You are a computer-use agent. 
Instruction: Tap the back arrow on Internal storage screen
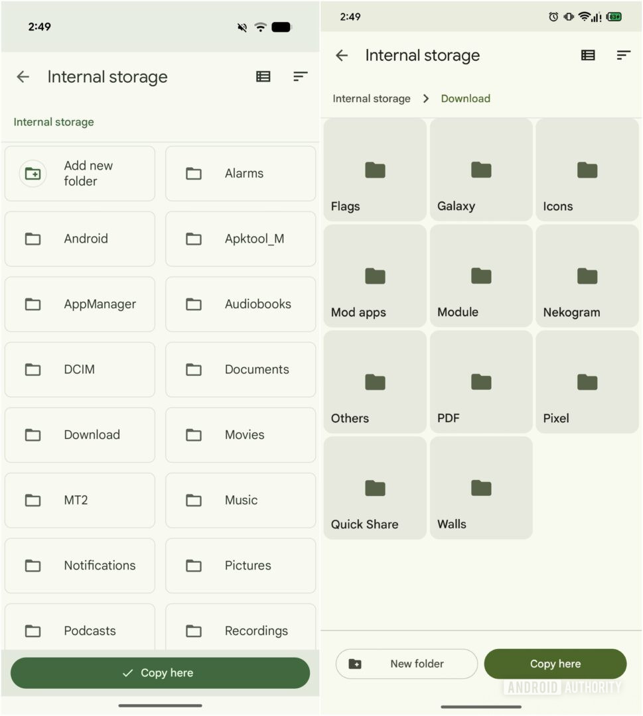[x=23, y=76]
